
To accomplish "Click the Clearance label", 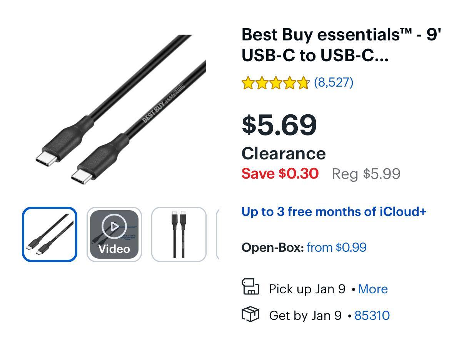I will (284, 154).
